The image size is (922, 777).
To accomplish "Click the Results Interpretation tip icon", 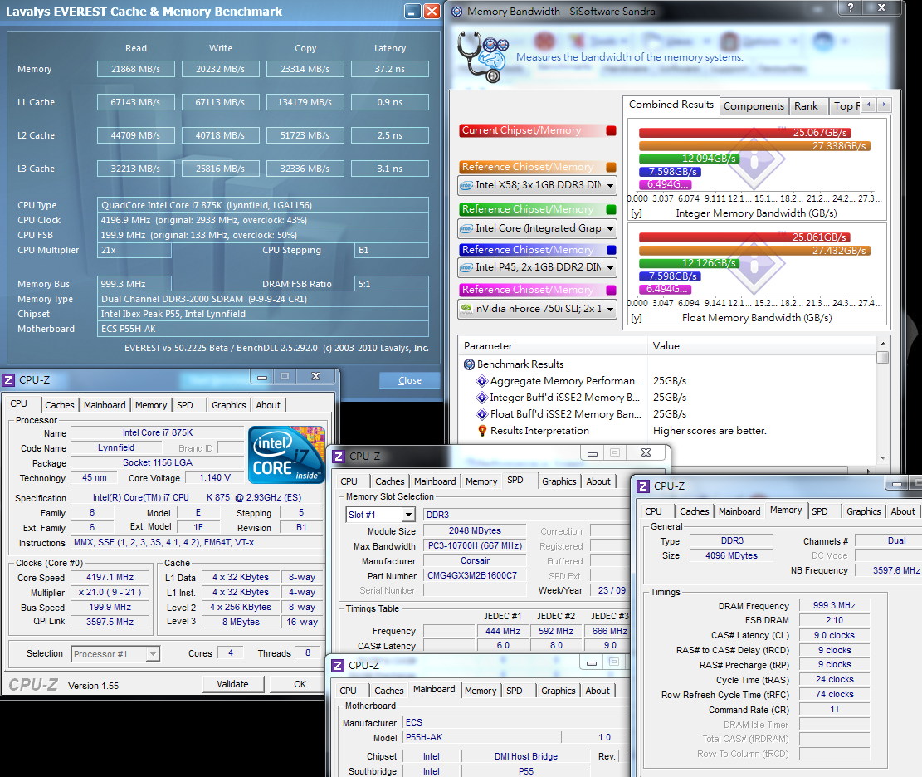I will (482, 431).
